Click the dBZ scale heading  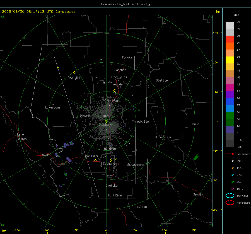coord(236,15)
